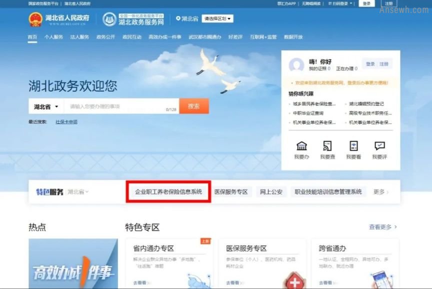The image size is (432, 289).
Task: Click the 我要办 building icon
Action: pyautogui.click(x=301, y=146)
